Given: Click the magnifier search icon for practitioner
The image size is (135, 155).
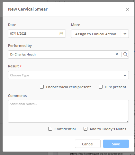Looking at the screenshot, I should pos(125,55).
